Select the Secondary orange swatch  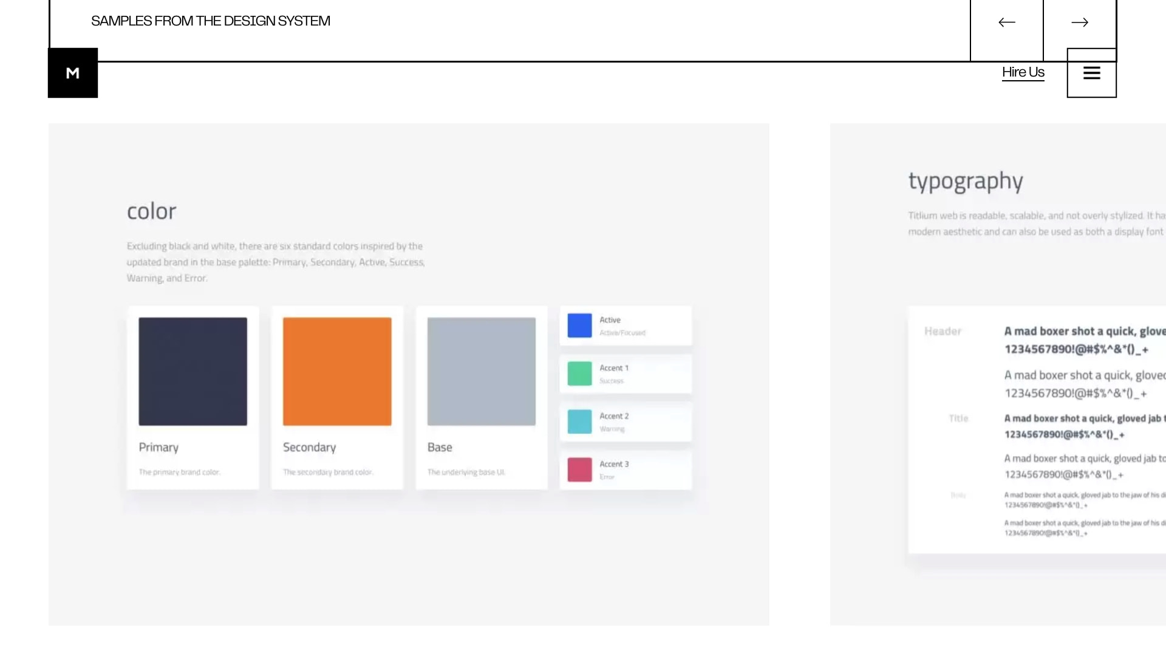point(337,371)
